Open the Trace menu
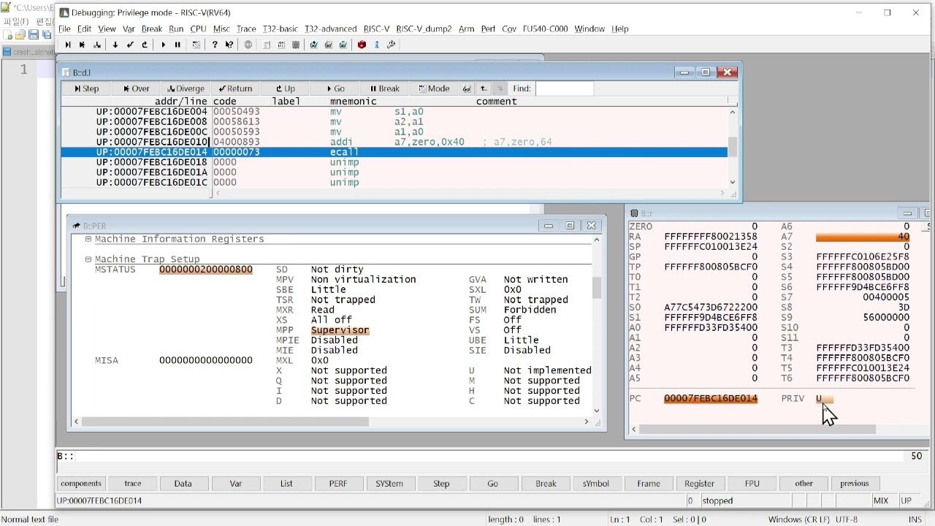The width and height of the screenshot is (935, 526). coord(246,28)
